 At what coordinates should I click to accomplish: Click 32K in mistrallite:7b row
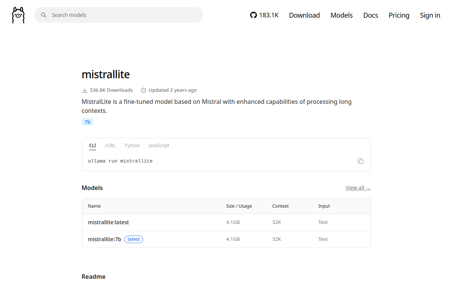(276, 239)
